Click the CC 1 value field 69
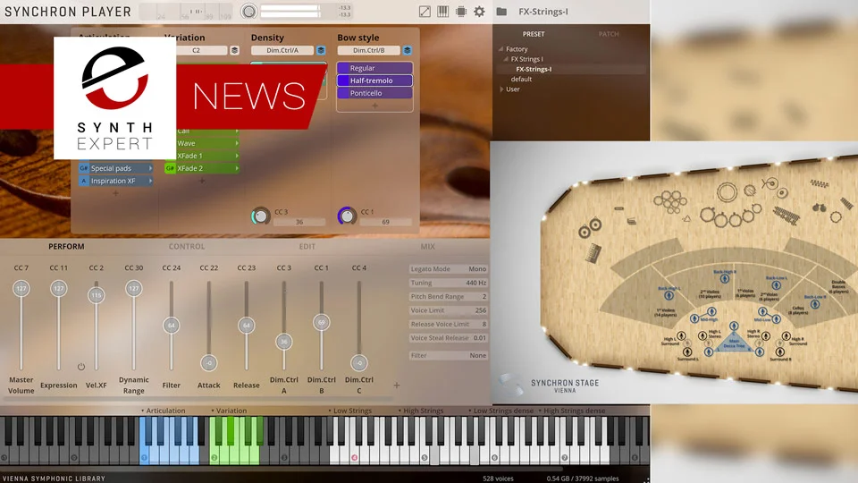Image resolution: width=858 pixels, height=483 pixels. pos(386,222)
